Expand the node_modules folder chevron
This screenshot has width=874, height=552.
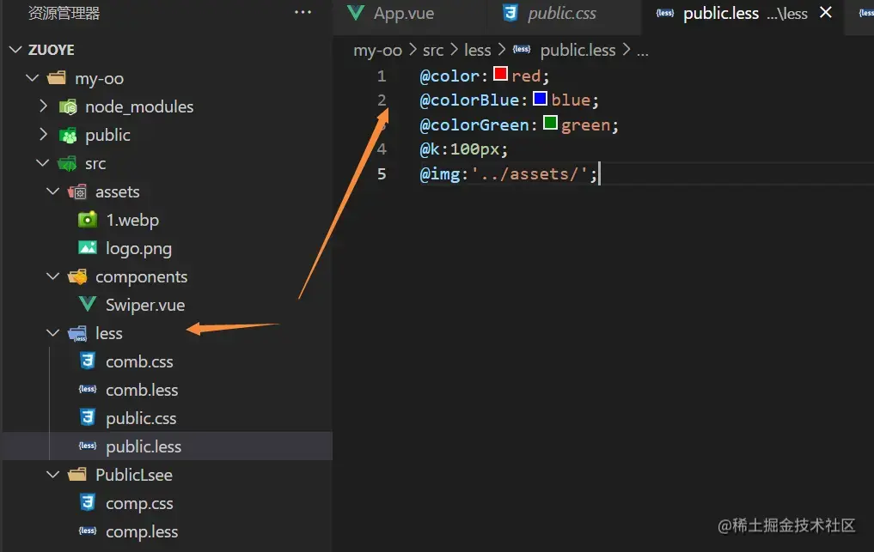(x=44, y=106)
